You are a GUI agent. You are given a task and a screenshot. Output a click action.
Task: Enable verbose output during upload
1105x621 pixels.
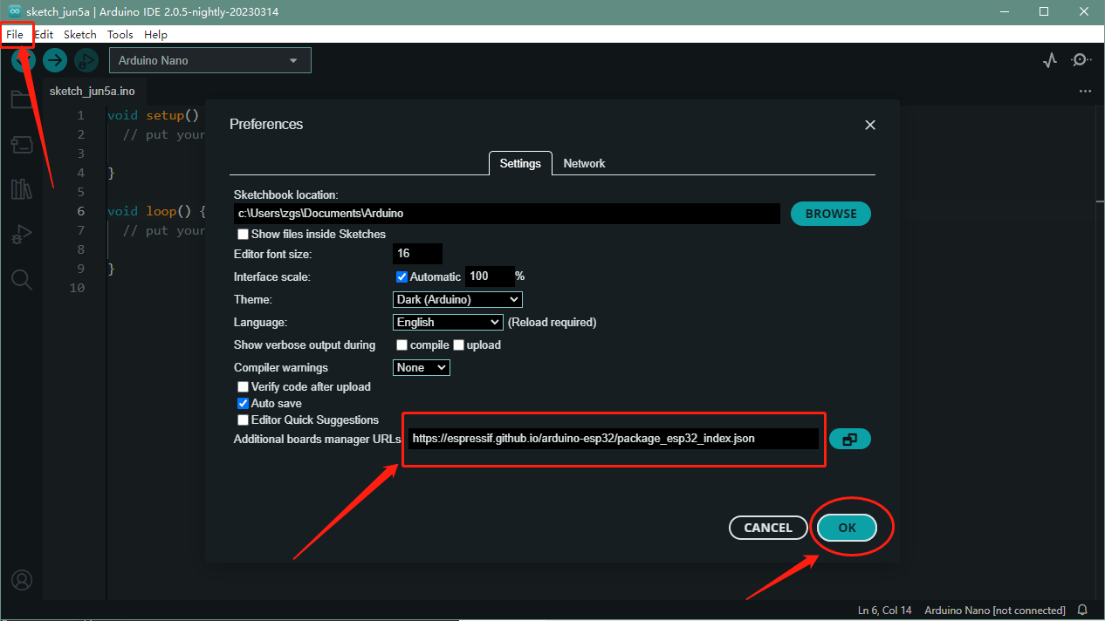(458, 345)
